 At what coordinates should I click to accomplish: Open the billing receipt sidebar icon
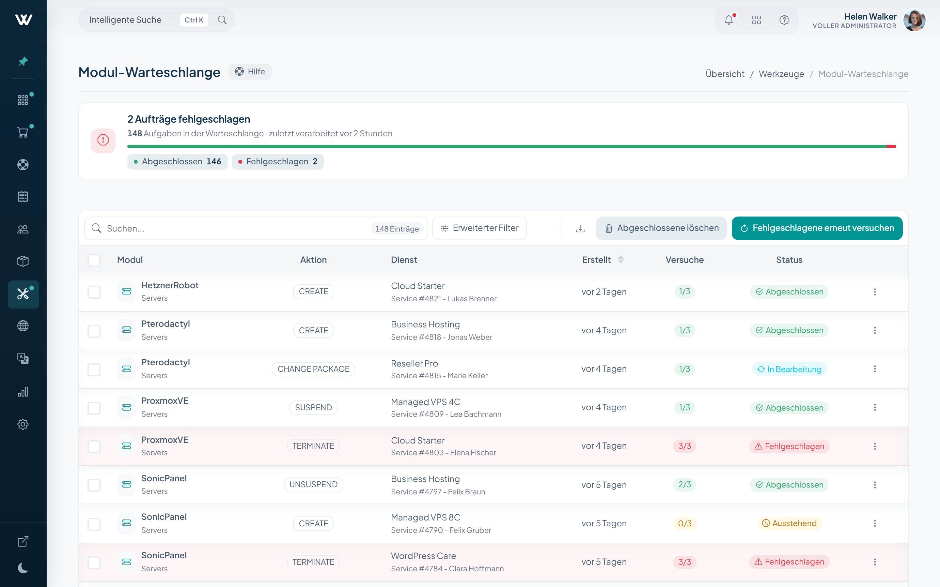23,197
